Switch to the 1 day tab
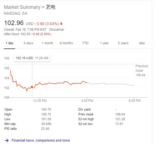Screen dimensions: 154x145 click(10, 43)
